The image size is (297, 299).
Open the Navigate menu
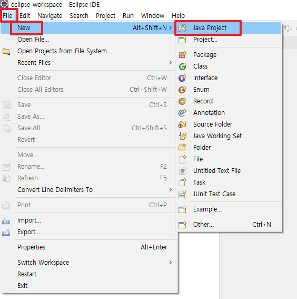tap(49, 16)
